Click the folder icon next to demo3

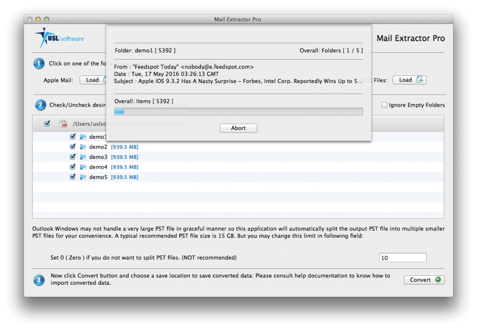[84, 157]
